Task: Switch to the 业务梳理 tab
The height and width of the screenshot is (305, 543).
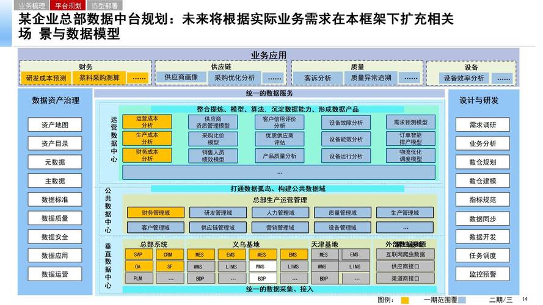Action: (x=31, y=5)
